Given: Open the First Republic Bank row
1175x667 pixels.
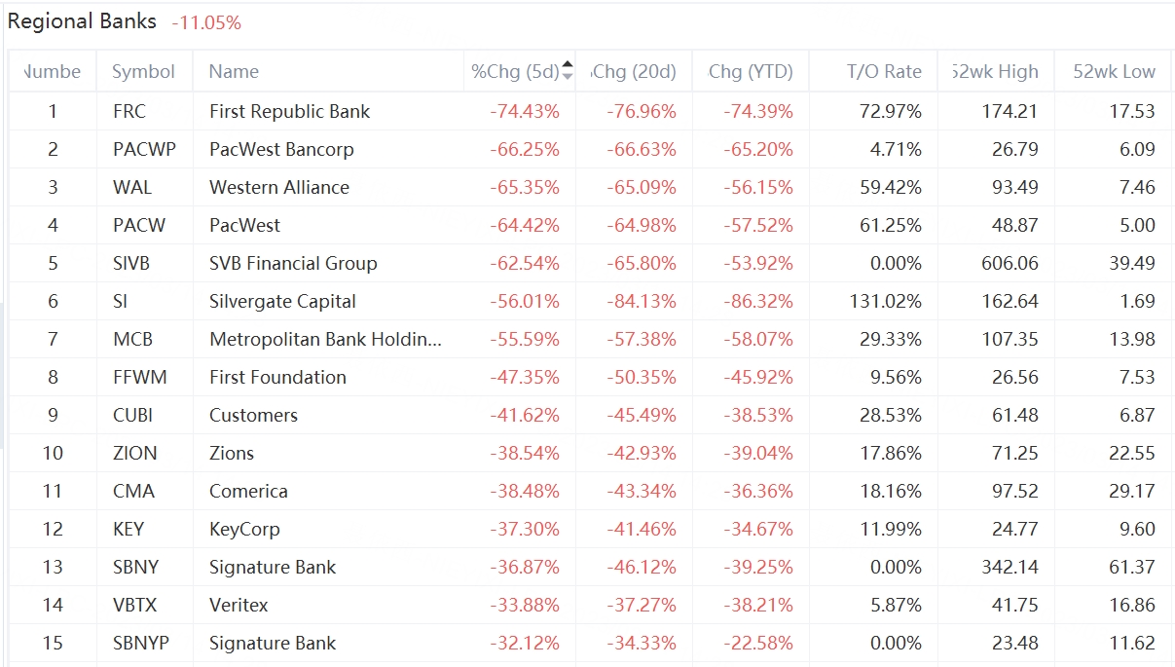Looking at the screenshot, I should (289, 111).
